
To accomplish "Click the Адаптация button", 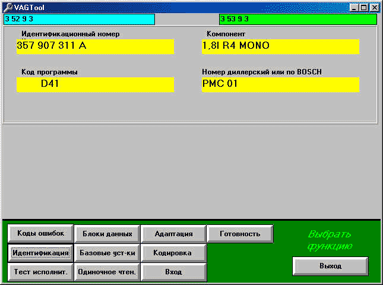I will [x=173, y=234].
